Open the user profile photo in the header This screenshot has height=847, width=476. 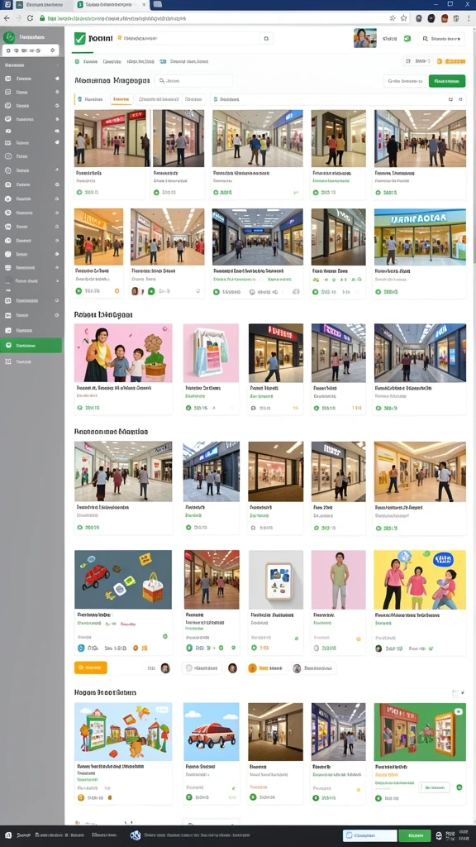pos(364,38)
